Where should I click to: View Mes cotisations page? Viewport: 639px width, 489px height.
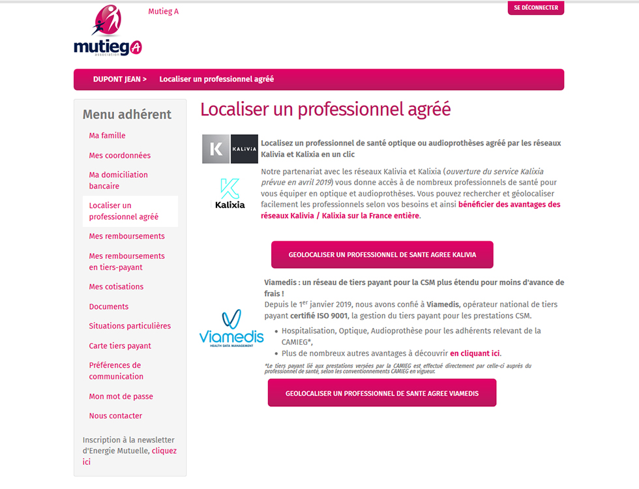(x=116, y=286)
